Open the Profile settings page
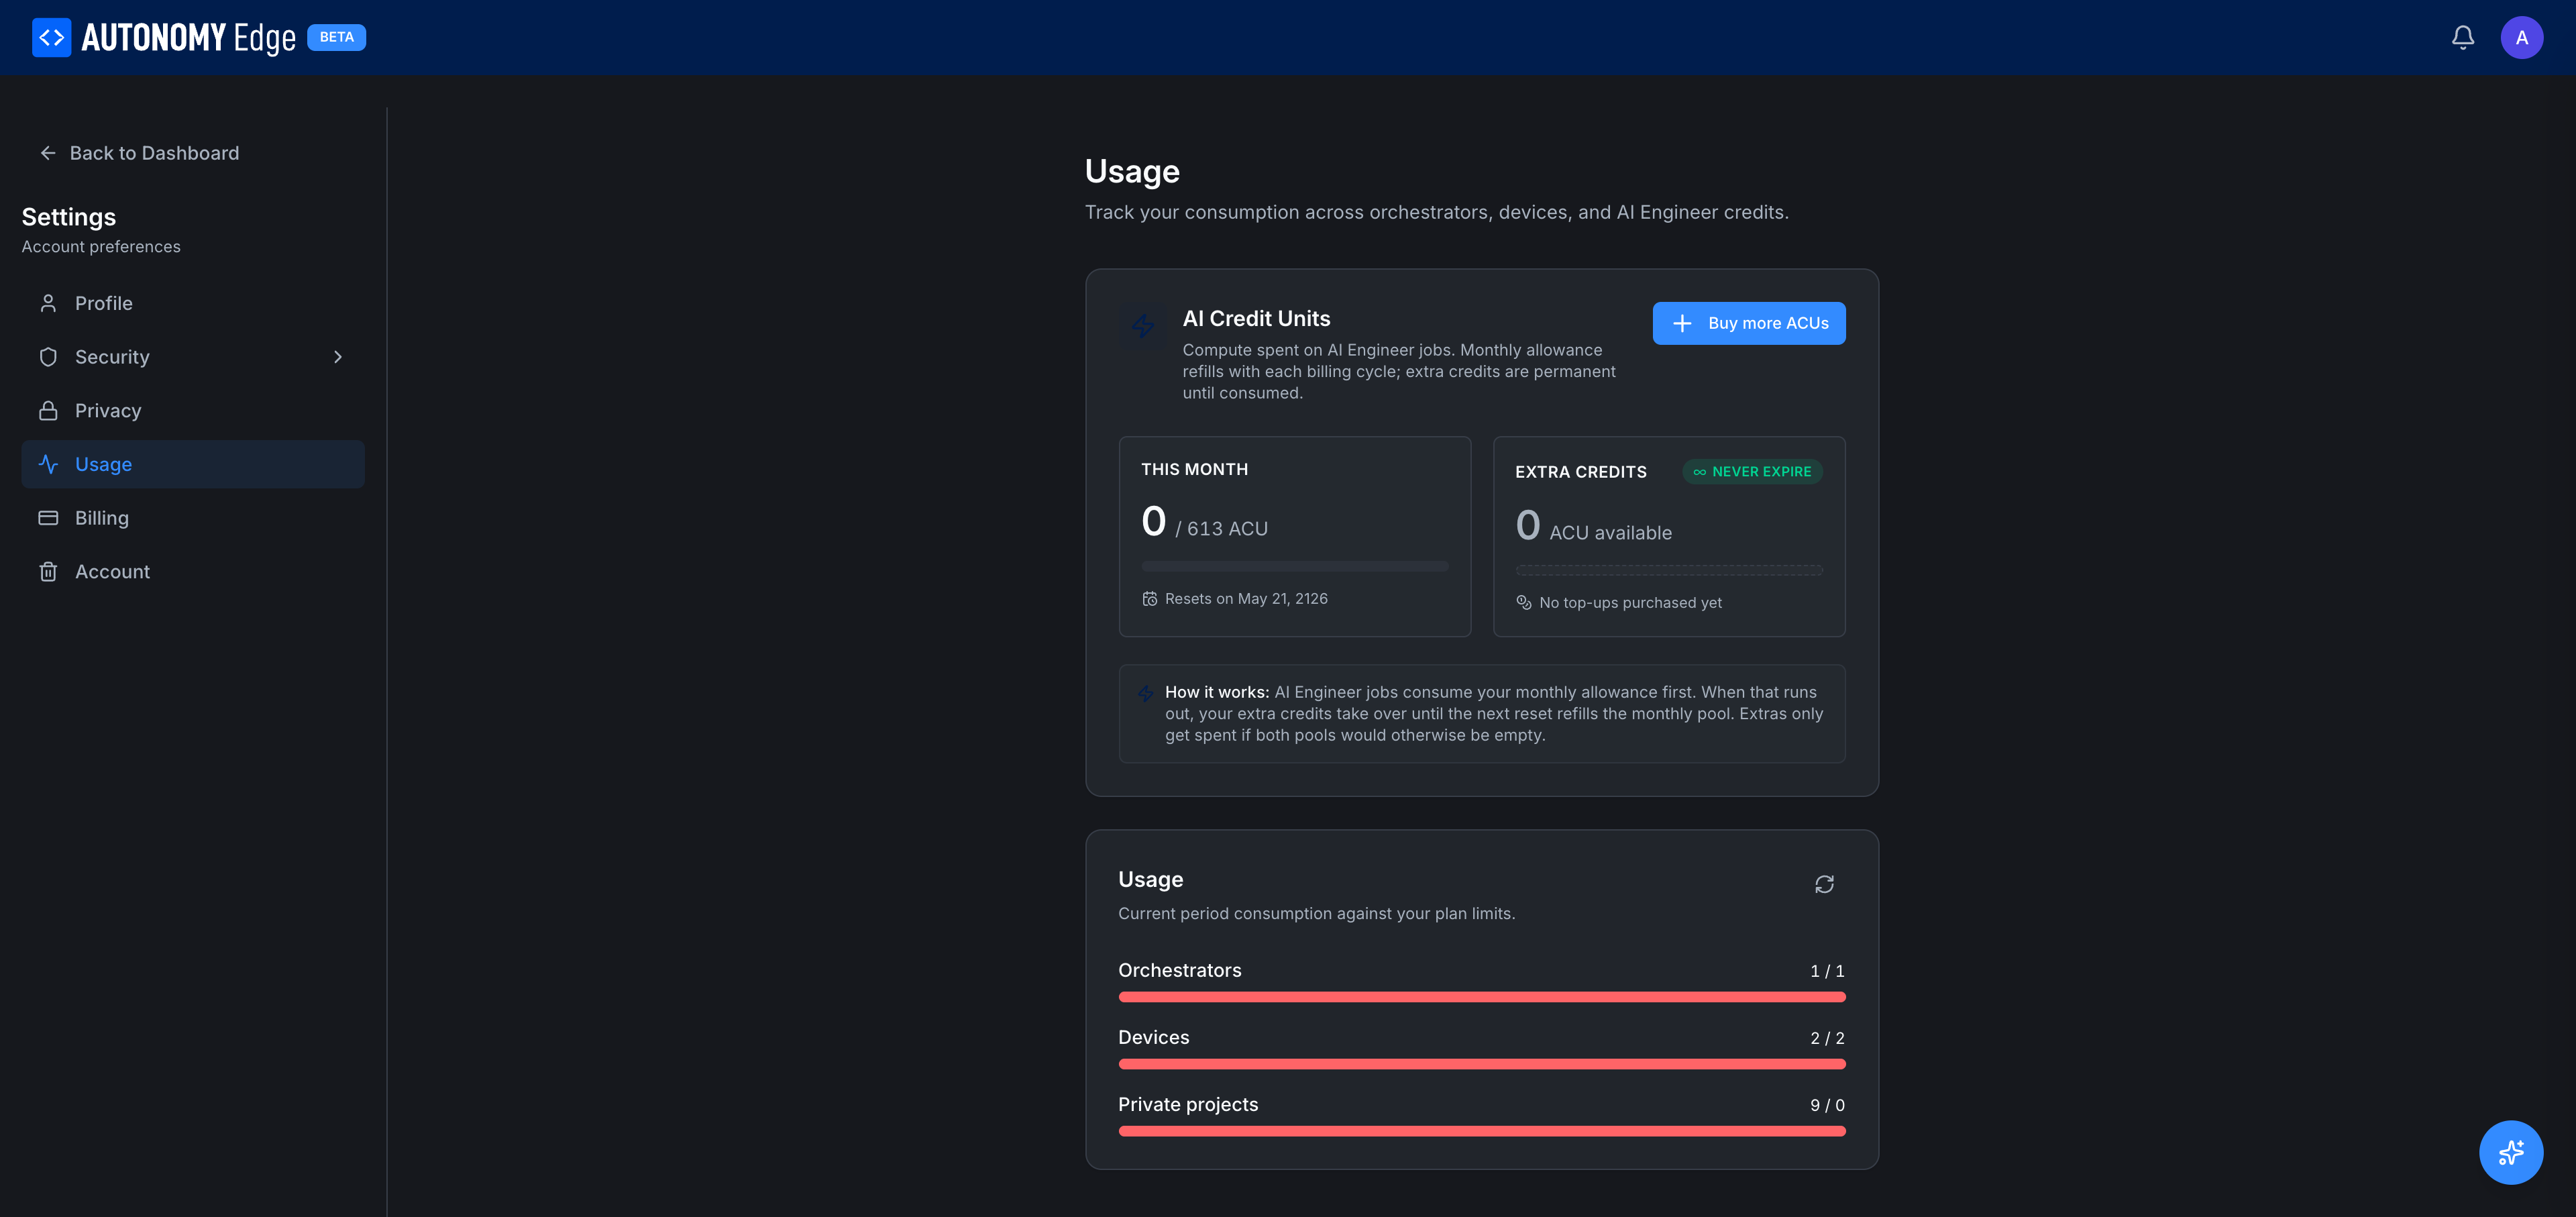The height and width of the screenshot is (1217, 2576). pyautogui.click(x=193, y=303)
